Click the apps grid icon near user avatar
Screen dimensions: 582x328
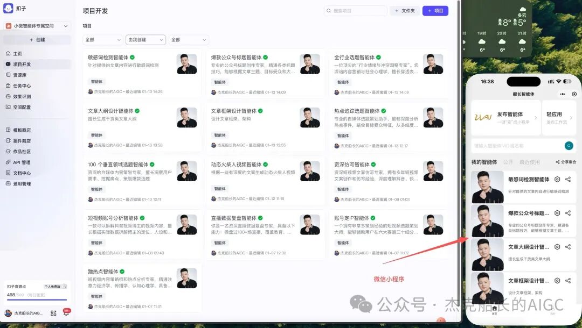pos(53,313)
